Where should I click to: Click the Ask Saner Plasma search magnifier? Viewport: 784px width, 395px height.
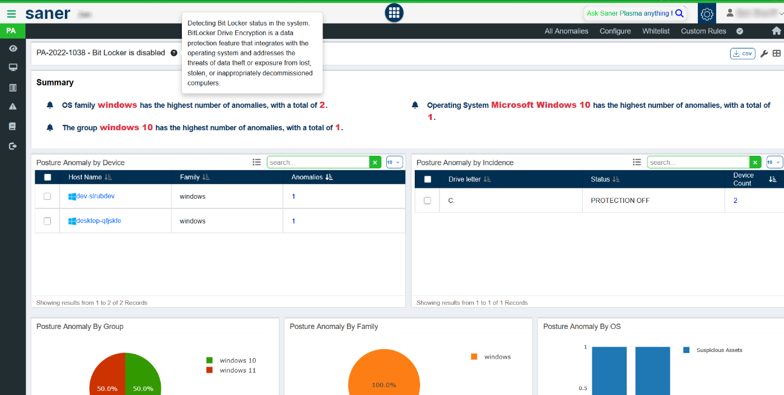[679, 13]
